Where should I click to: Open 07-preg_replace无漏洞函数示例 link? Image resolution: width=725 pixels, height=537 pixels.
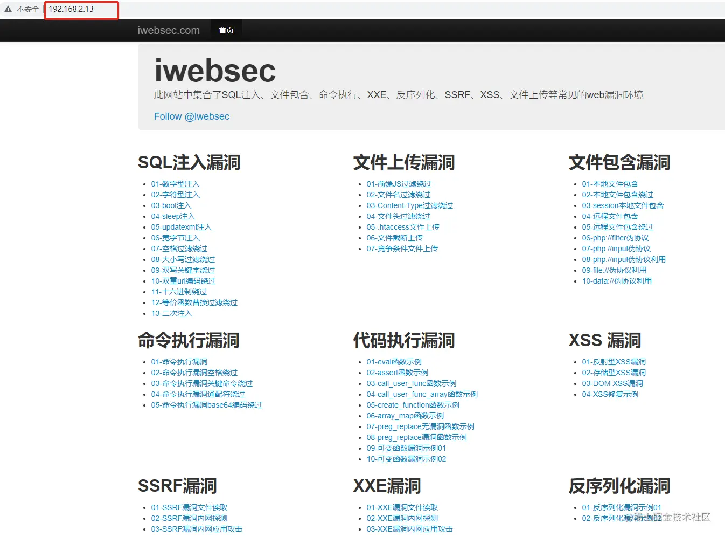point(421,426)
